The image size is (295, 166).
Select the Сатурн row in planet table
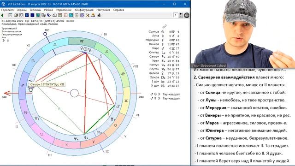(164, 56)
